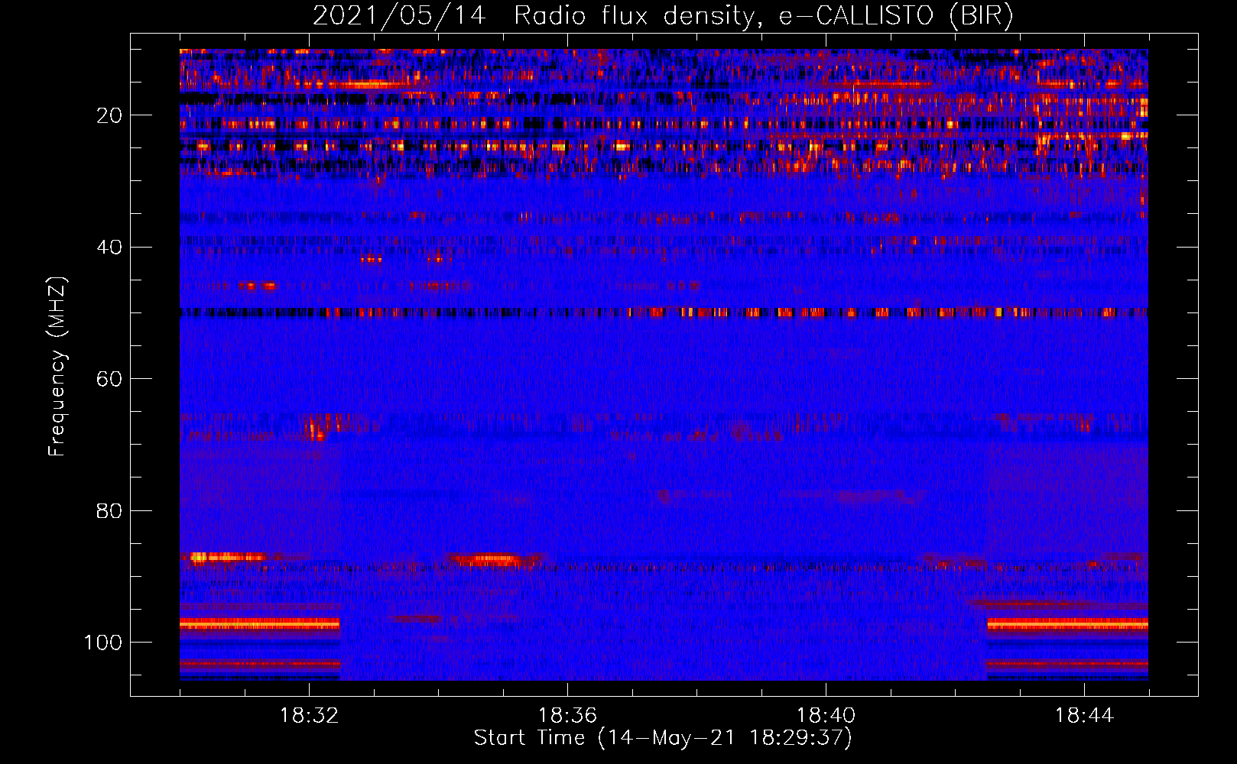The image size is (1237, 764).
Task: Click the 60 MHz frequency tick label
Action: click(x=109, y=379)
